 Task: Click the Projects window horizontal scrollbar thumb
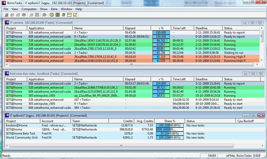121,146
